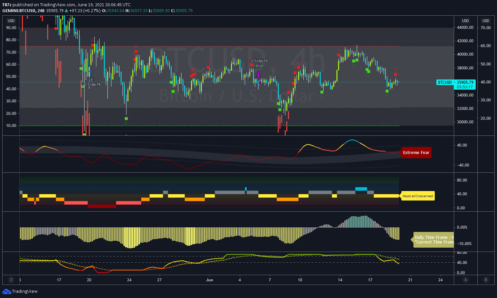Click date 20 on the time axis
Image resolution: width=497 pixels, height=298 pixels.
coord(89,280)
